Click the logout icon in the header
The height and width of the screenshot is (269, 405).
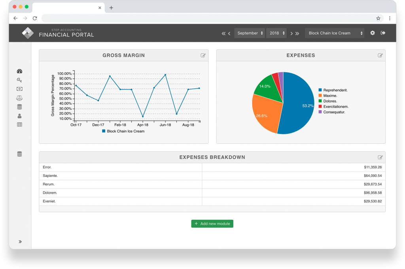click(x=383, y=33)
